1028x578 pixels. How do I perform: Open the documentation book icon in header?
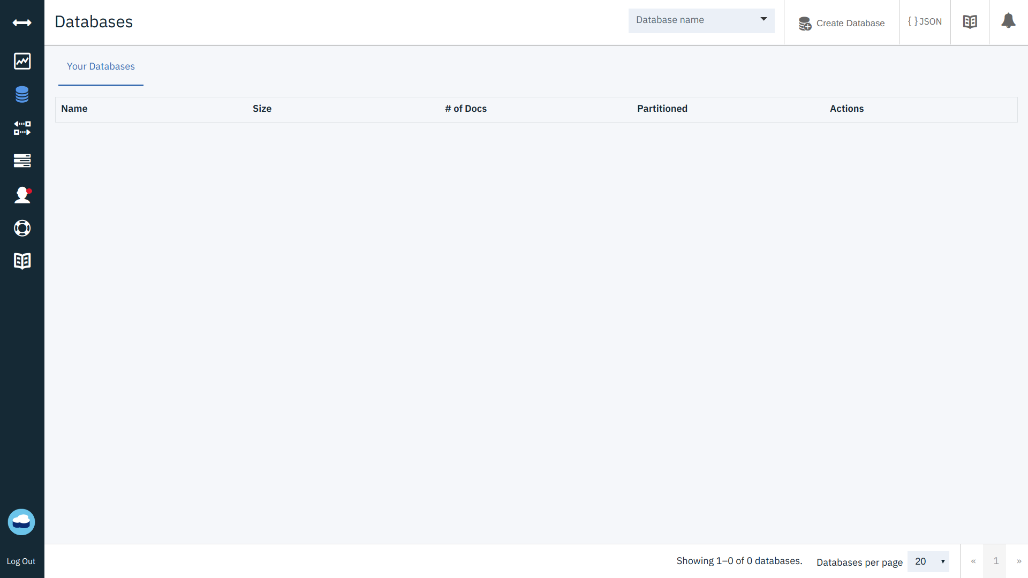pyautogui.click(x=970, y=22)
